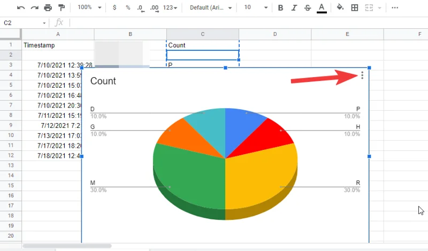This screenshot has width=428, height=251.
Task: Format as percent
Action: [x=128, y=7]
